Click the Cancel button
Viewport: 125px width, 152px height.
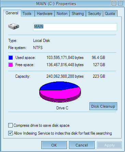point(82,145)
